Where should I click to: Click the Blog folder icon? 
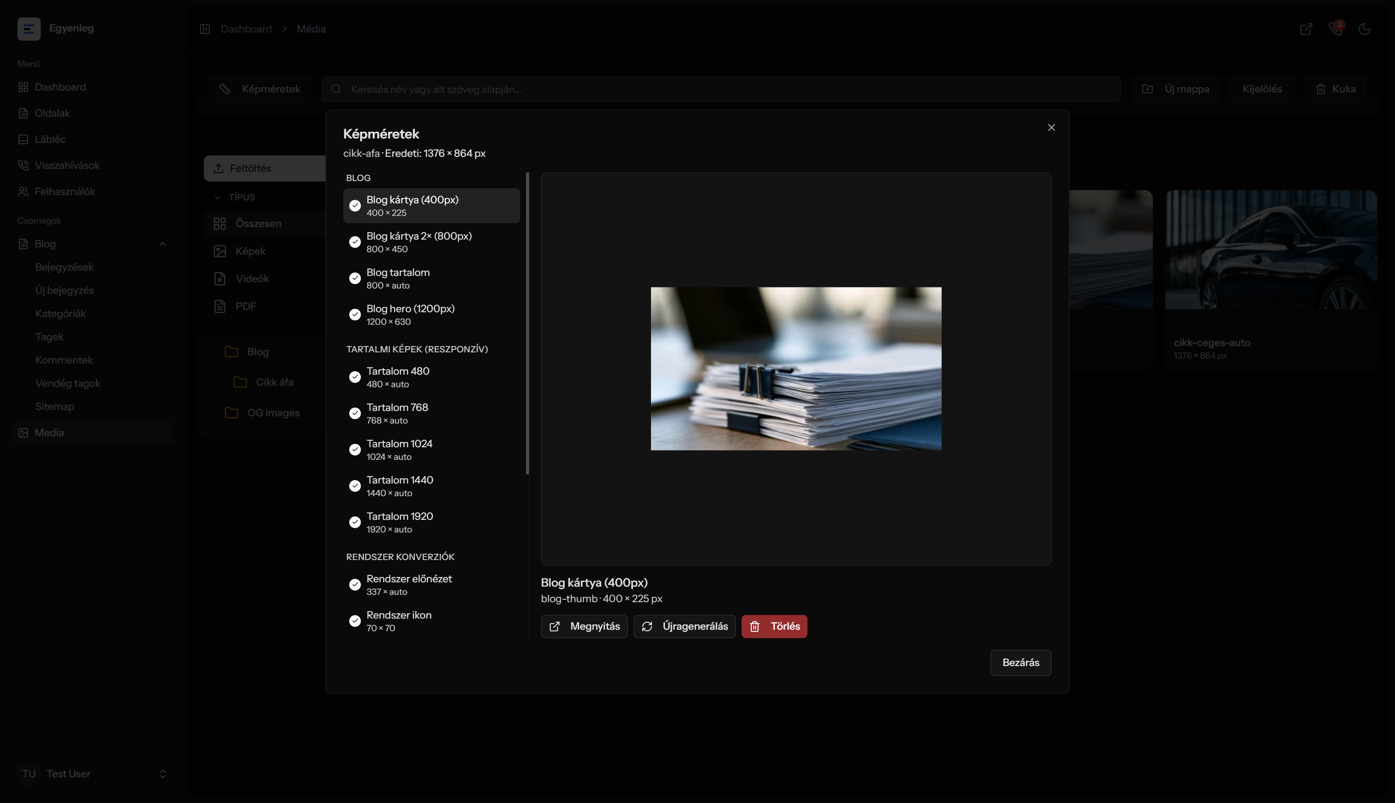pyautogui.click(x=232, y=351)
